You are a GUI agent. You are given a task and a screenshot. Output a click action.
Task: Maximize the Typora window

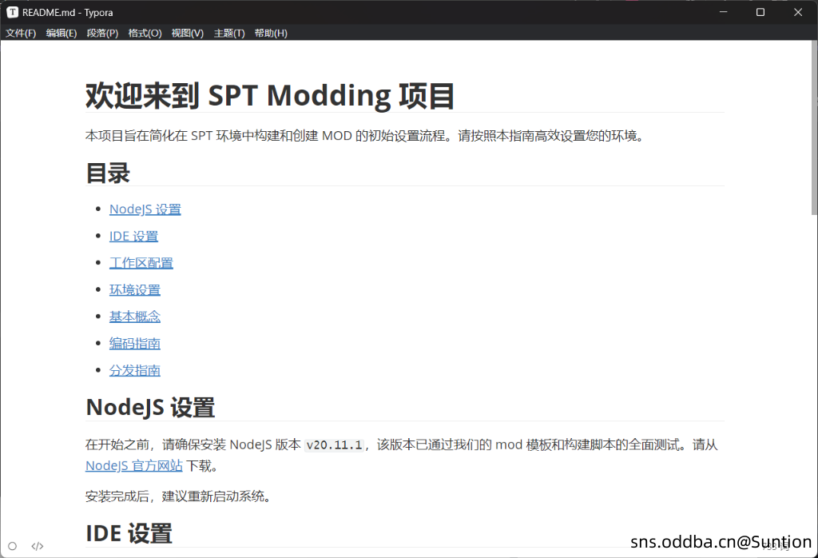point(760,12)
